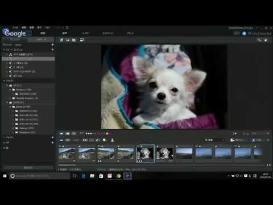Click the redo arrow next to the menu bar
273x205 pixels.
coord(63,28)
